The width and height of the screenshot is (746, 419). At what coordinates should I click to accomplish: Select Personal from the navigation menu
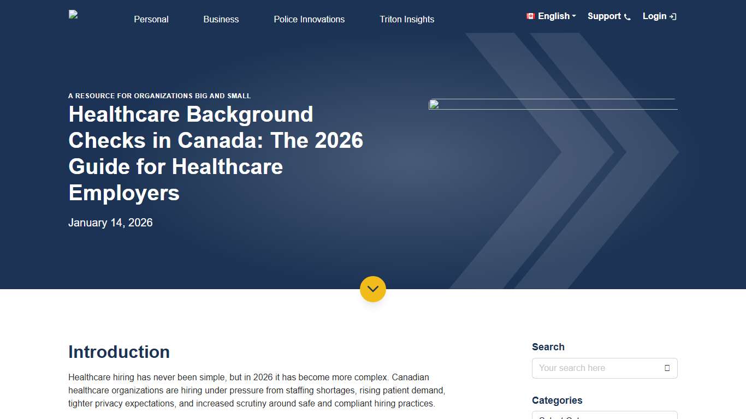click(x=151, y=19)
